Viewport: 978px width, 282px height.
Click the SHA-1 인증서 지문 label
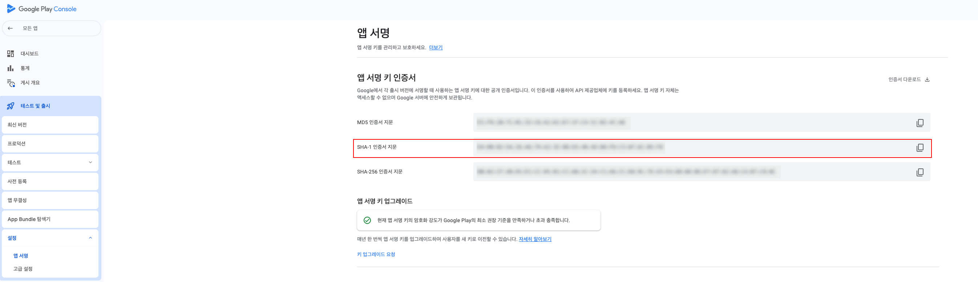(x=377, y=147)
